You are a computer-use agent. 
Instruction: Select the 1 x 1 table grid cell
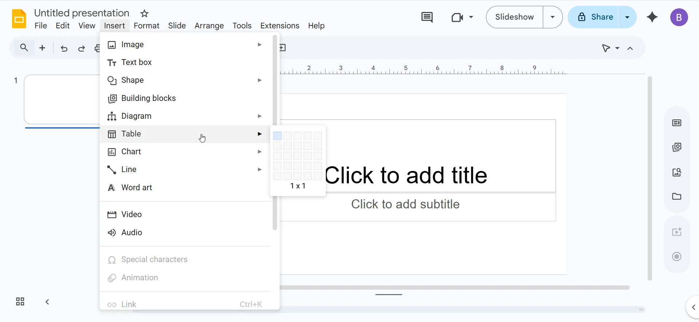(x=277, y=136)
